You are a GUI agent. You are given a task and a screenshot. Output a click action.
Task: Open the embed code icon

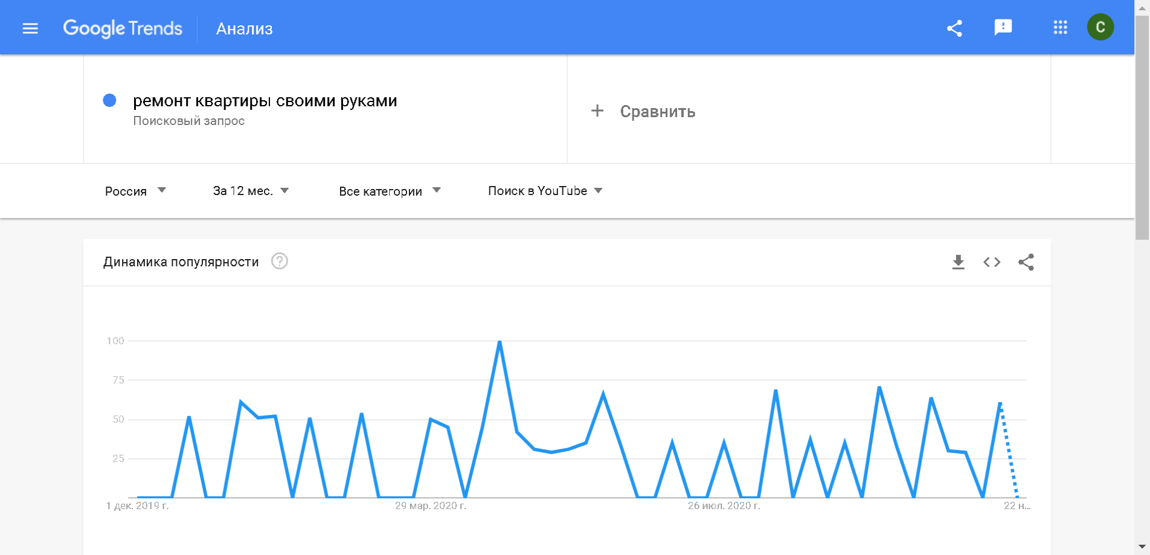(992, 262)
